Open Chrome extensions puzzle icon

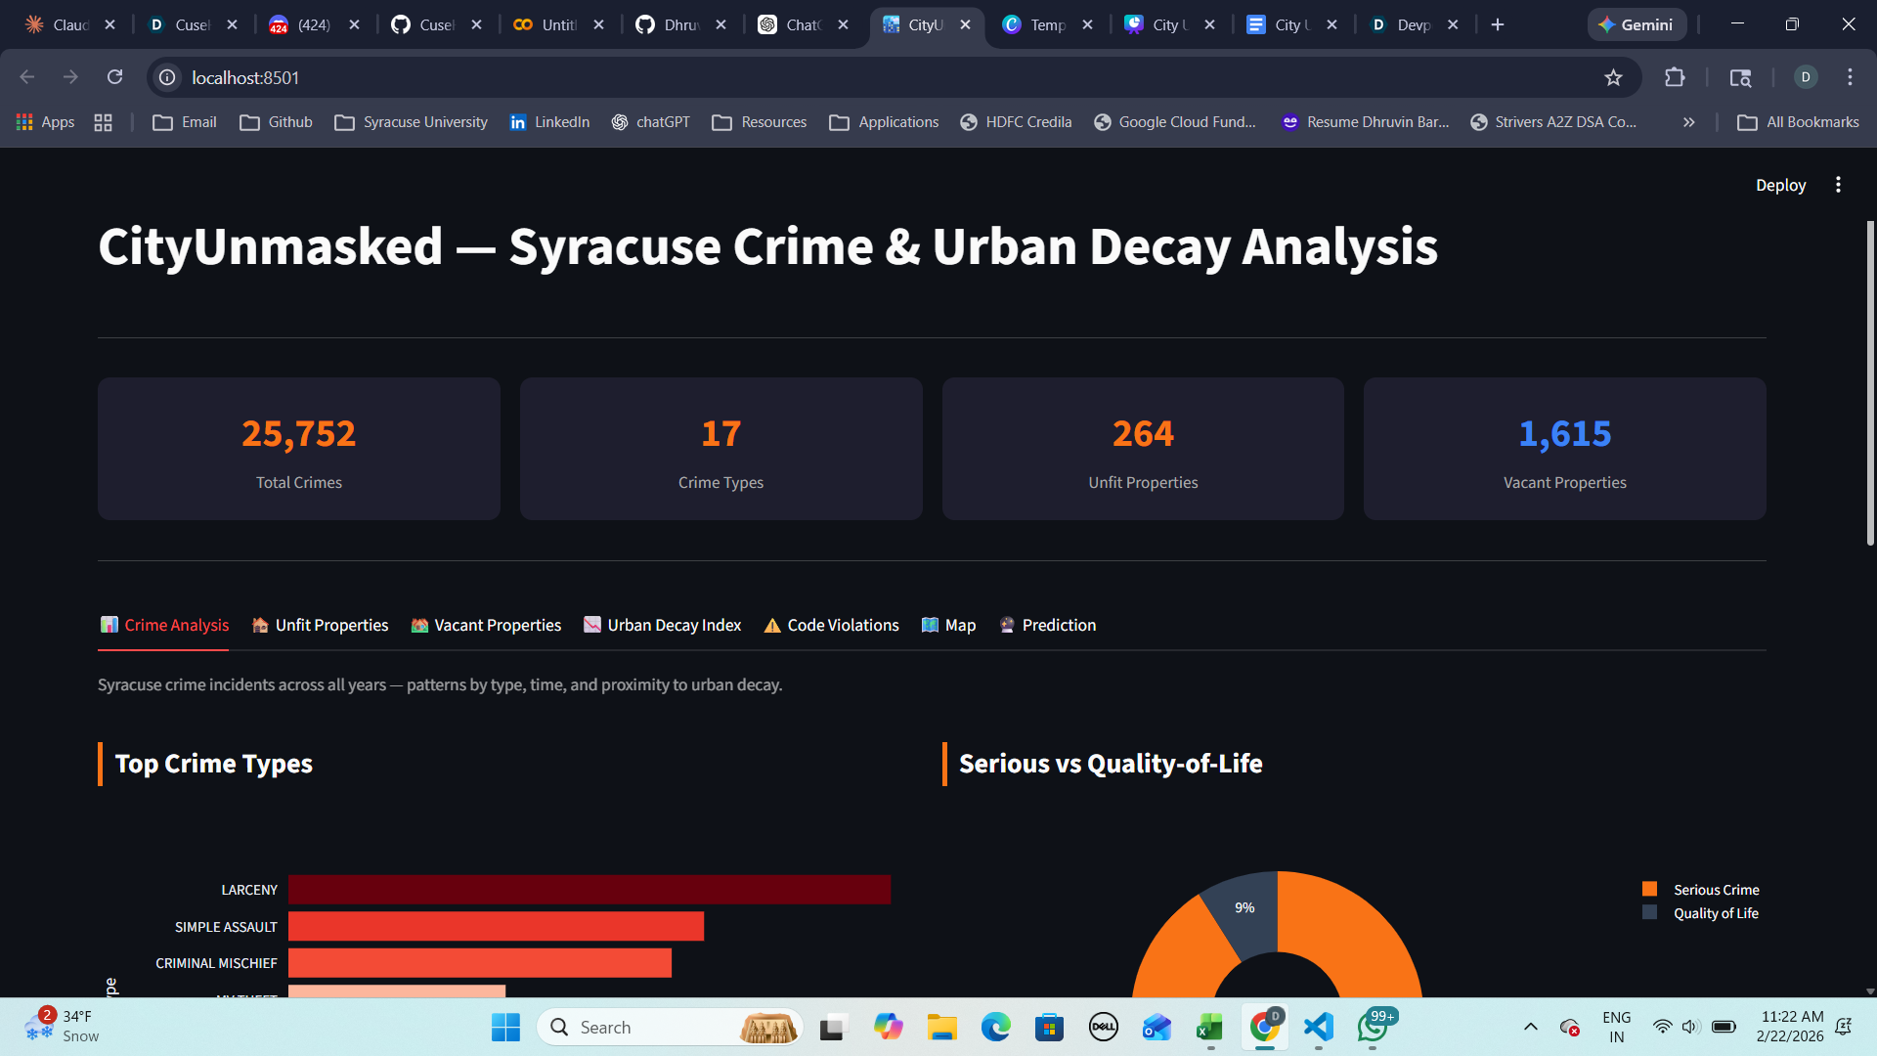(1675, 77)
